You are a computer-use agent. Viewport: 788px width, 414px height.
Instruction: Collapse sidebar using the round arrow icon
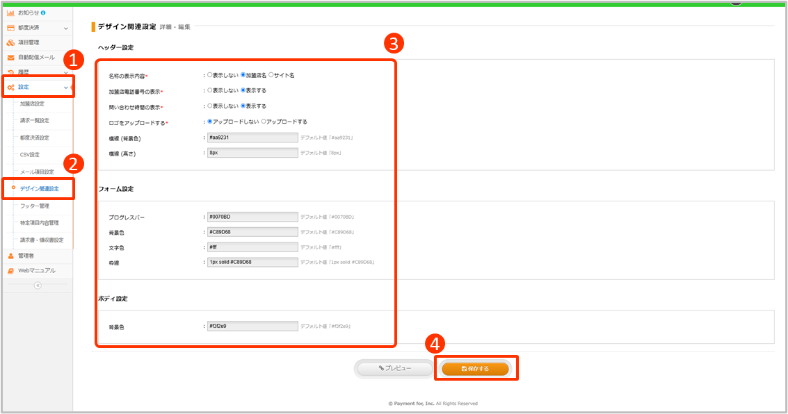click(38, 285)
